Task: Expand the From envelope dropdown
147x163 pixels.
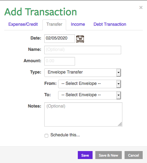Action: click(89, 84)
